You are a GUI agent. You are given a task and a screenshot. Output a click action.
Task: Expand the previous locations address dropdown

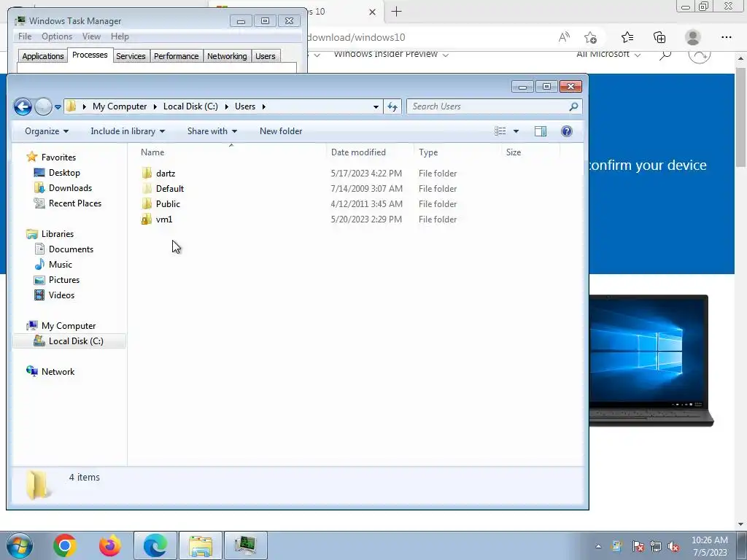tap(376, 106)
